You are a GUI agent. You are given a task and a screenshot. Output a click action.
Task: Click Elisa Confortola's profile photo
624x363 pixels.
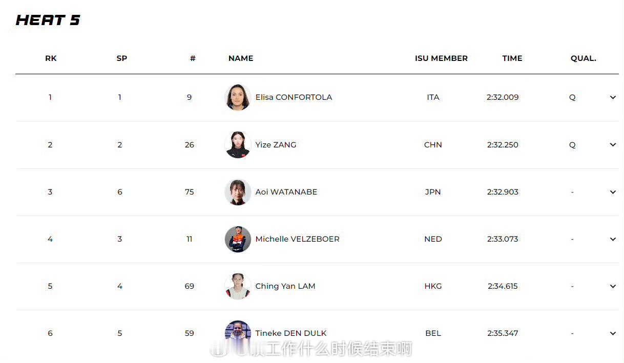(238, 97)
